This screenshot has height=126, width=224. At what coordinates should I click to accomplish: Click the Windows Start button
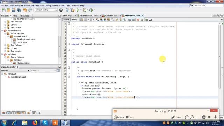(4, 123)
